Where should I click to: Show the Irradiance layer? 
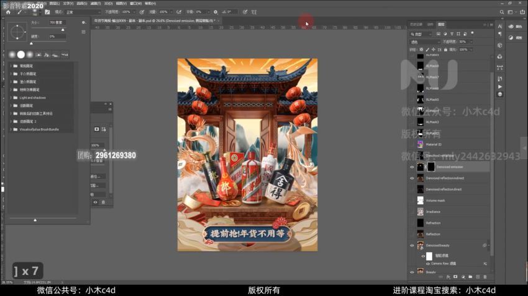[x=412, y=212]
